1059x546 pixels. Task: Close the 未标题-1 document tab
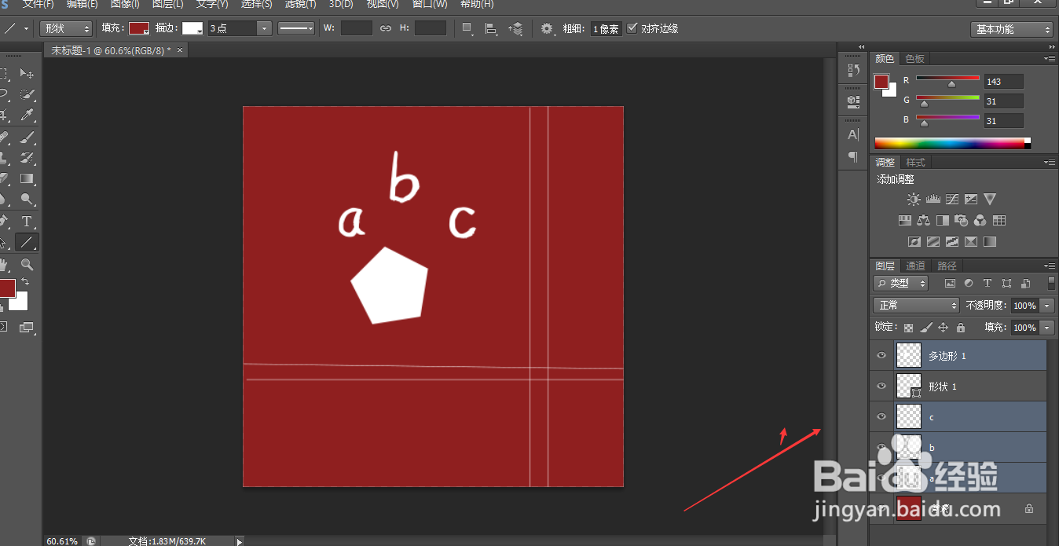coord(180,49)
